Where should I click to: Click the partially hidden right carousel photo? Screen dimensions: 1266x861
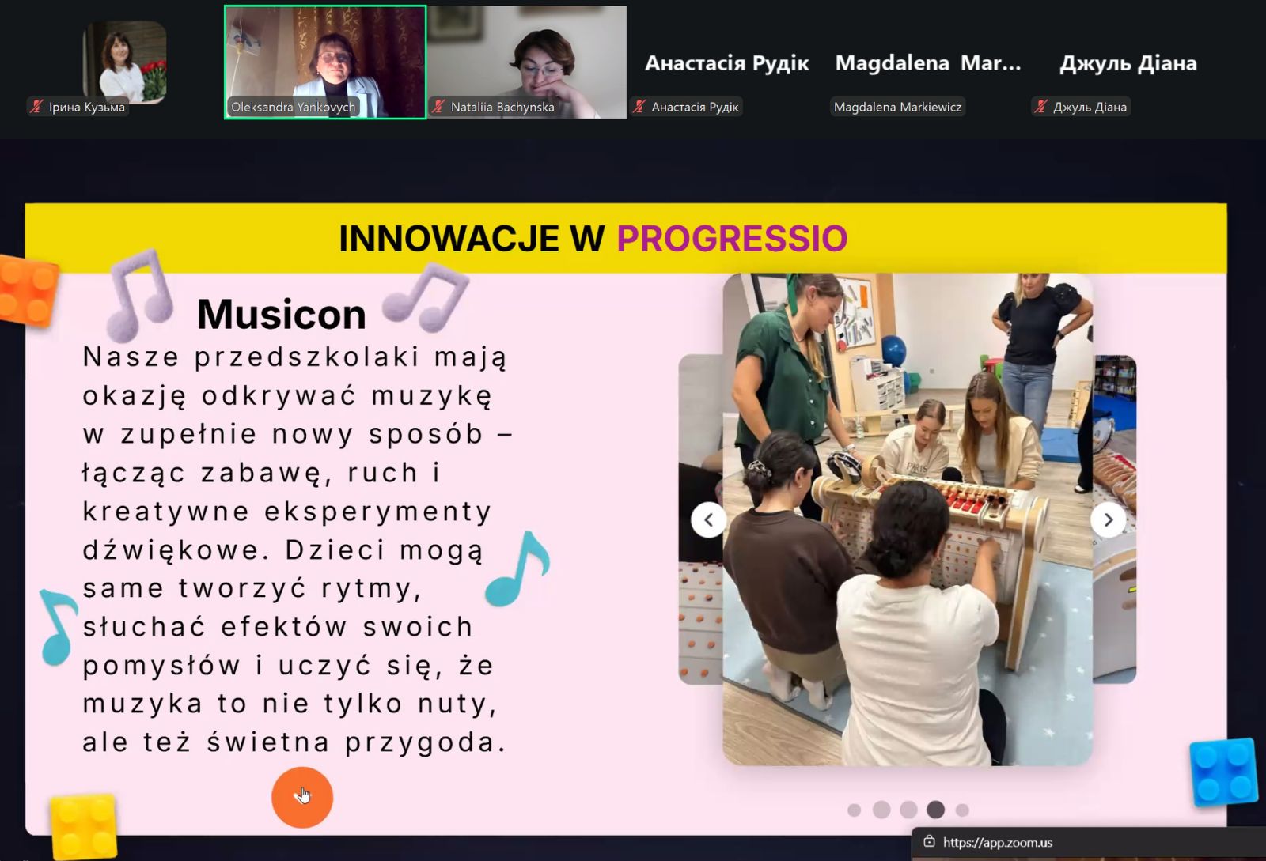tap(1115, 519)
